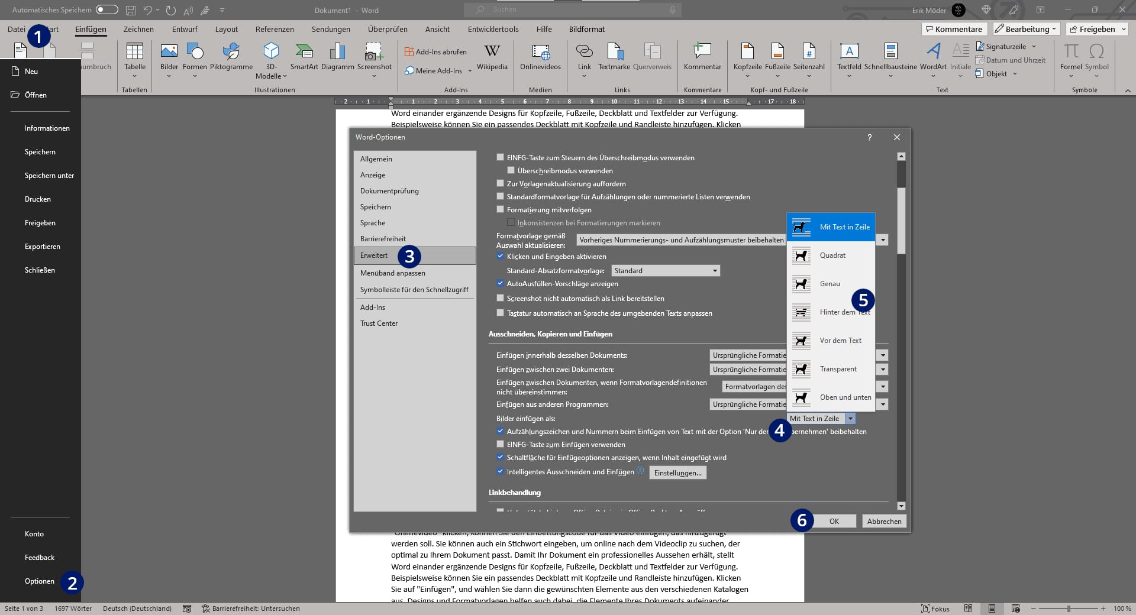
Task: Click Optionen in backstage menu
Action: [x=40, y=581]
